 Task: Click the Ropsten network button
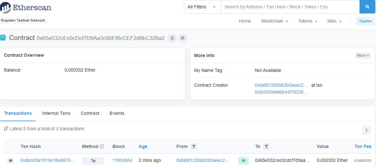point(365,21)
